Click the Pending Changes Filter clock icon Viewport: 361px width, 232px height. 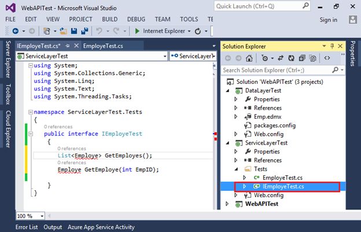265,58
